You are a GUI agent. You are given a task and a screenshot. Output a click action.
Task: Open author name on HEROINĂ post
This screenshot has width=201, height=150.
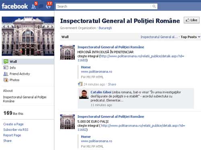point(111,47)
